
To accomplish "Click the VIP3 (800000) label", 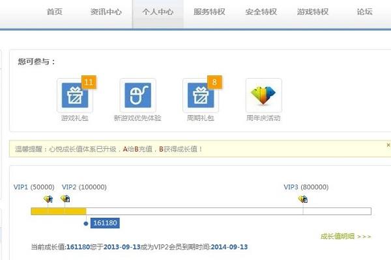I will 306,187.
